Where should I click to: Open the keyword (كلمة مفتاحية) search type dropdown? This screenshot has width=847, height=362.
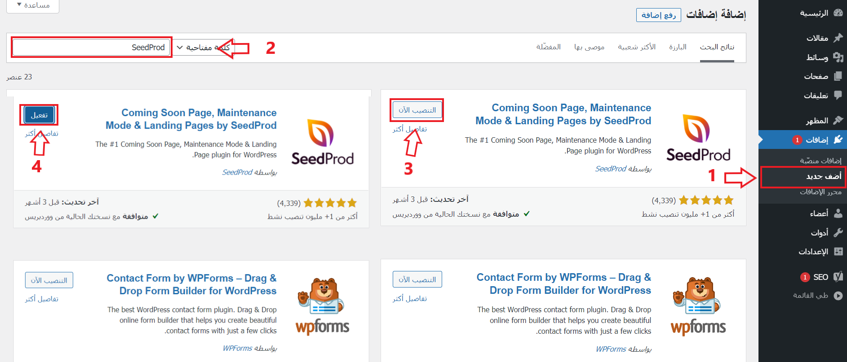coord(202,48)
